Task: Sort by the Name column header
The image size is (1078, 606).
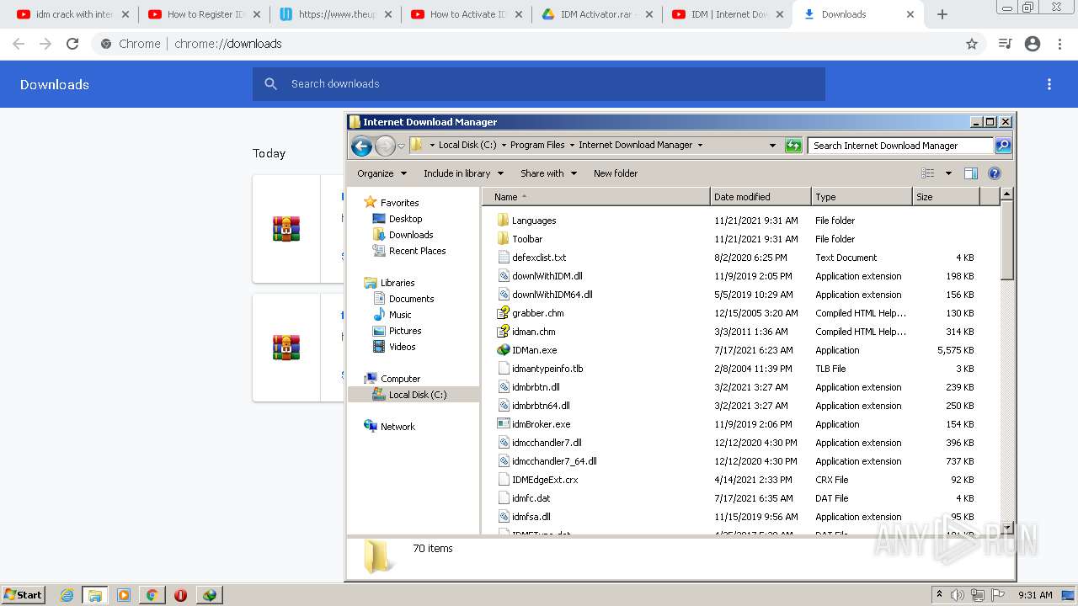Action: [x=596, y=197]
